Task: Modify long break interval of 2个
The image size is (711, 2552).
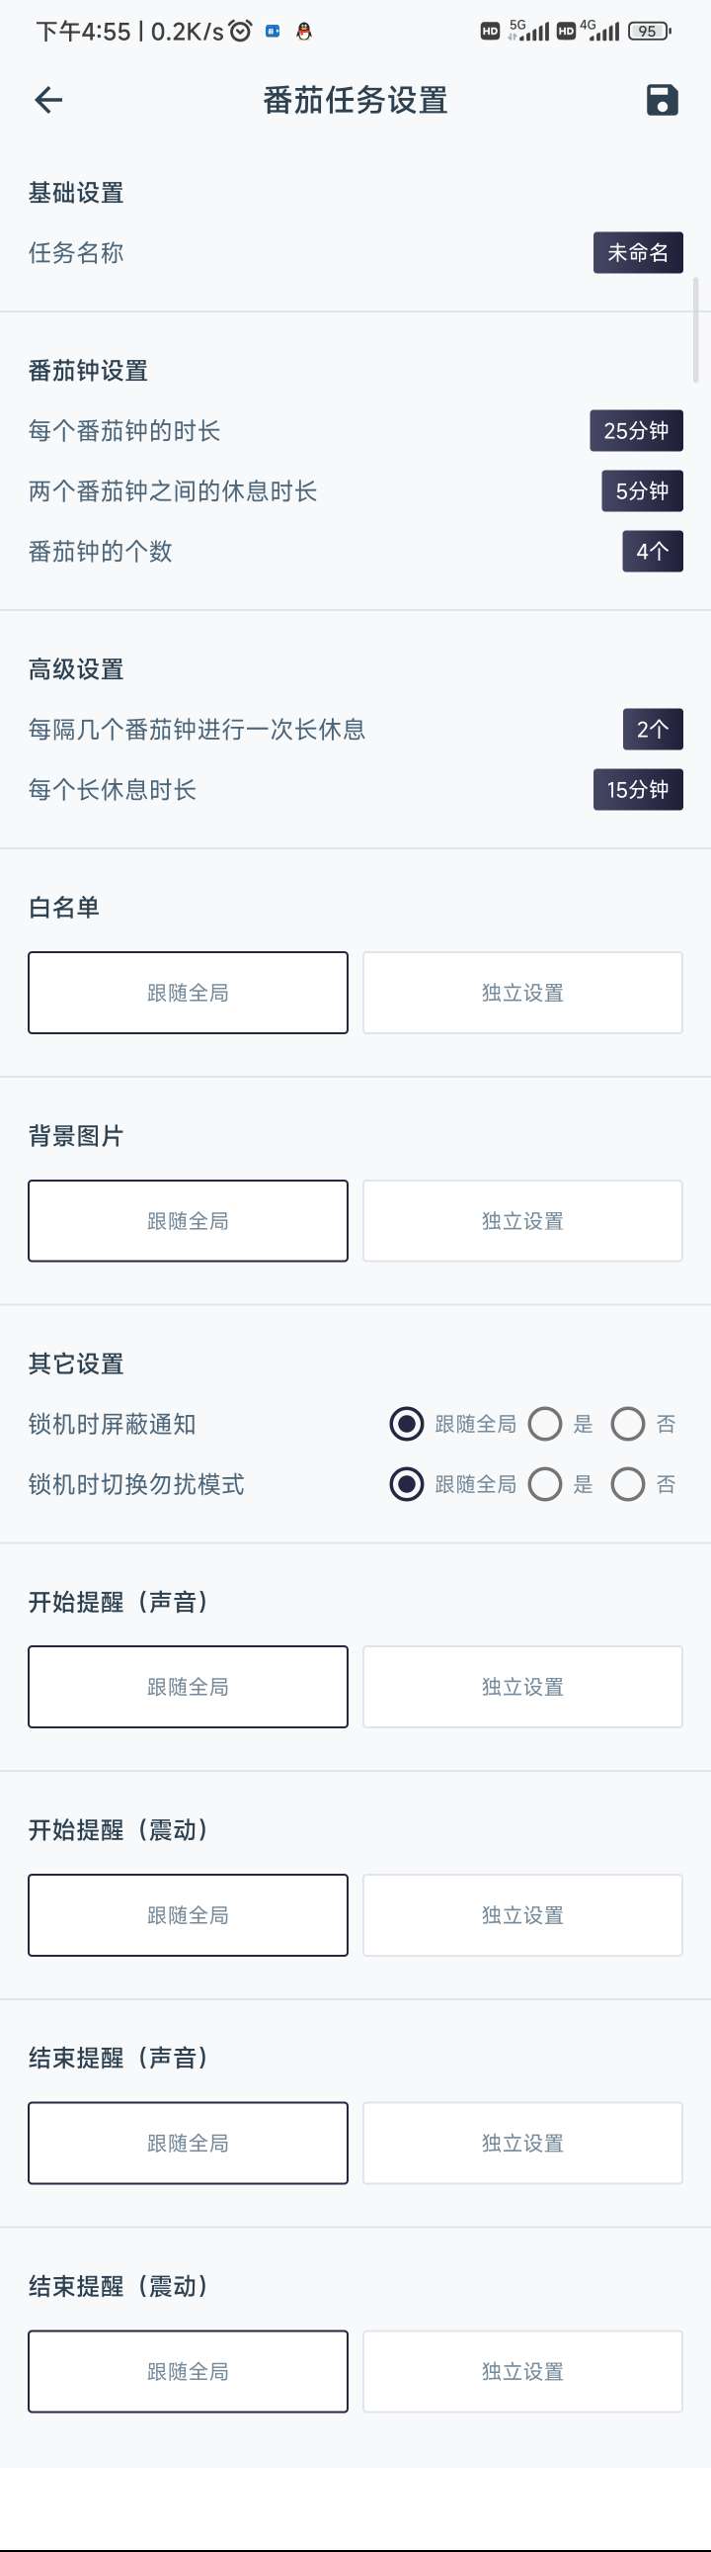Action: (653, 729)
